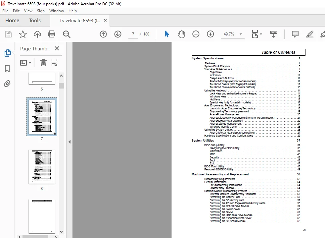Select page 9 thumbnail at bottom
The image size is (325, 238).
tap(42, 216)
